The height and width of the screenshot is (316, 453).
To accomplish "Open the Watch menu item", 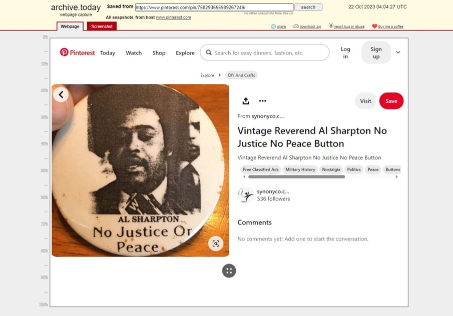I will pos(134,53).
